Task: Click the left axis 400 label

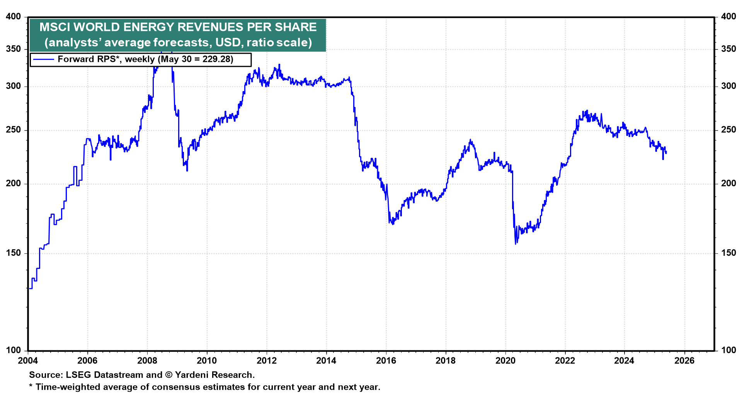Action: pyautogui.click(x=14, y=17)
